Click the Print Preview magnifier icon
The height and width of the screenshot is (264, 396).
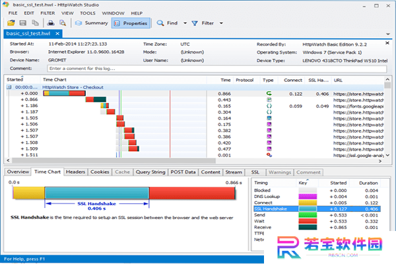[63, 23]
